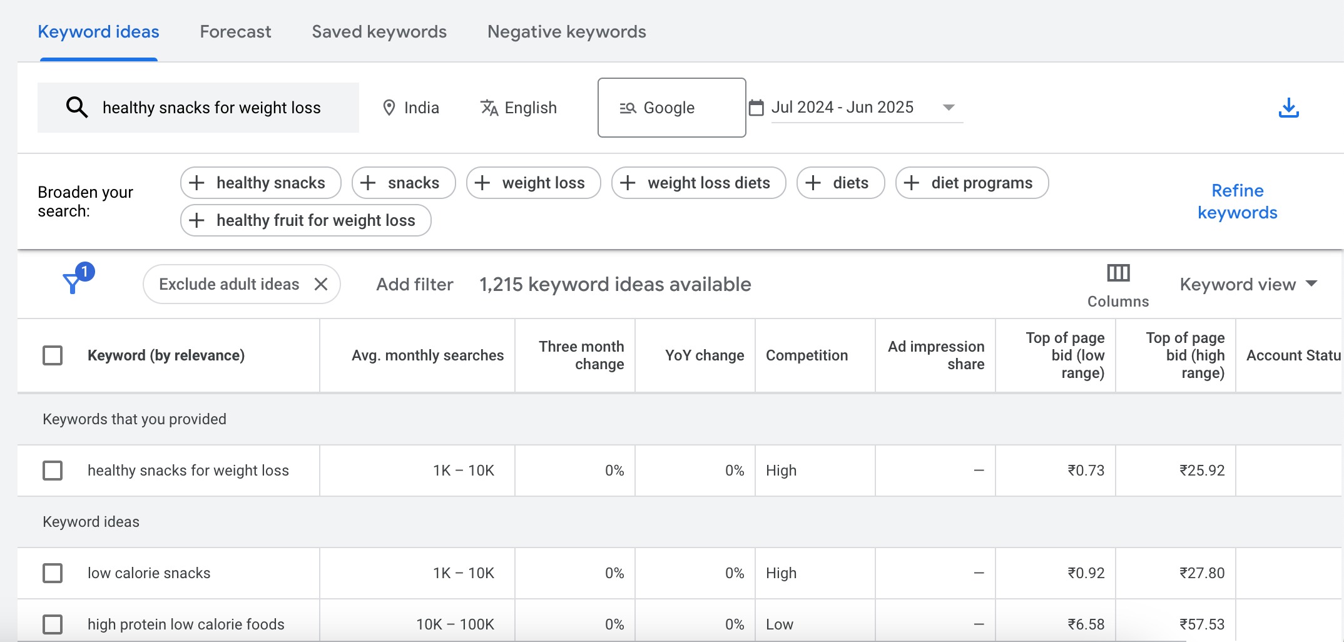Click the keyword search input field

pos(198,108)
